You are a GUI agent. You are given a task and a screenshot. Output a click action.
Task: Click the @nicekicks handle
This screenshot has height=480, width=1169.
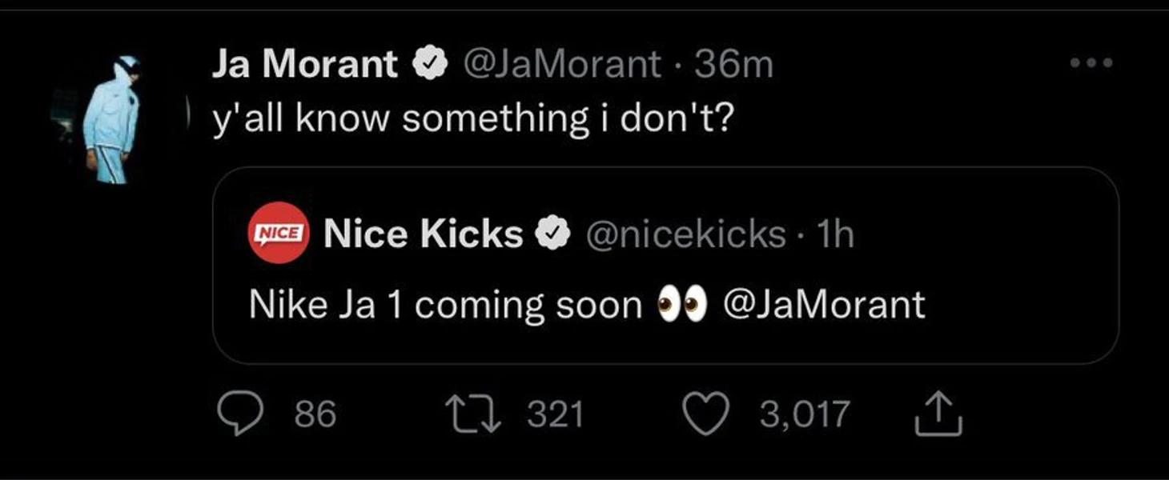[x=685, y=234]
